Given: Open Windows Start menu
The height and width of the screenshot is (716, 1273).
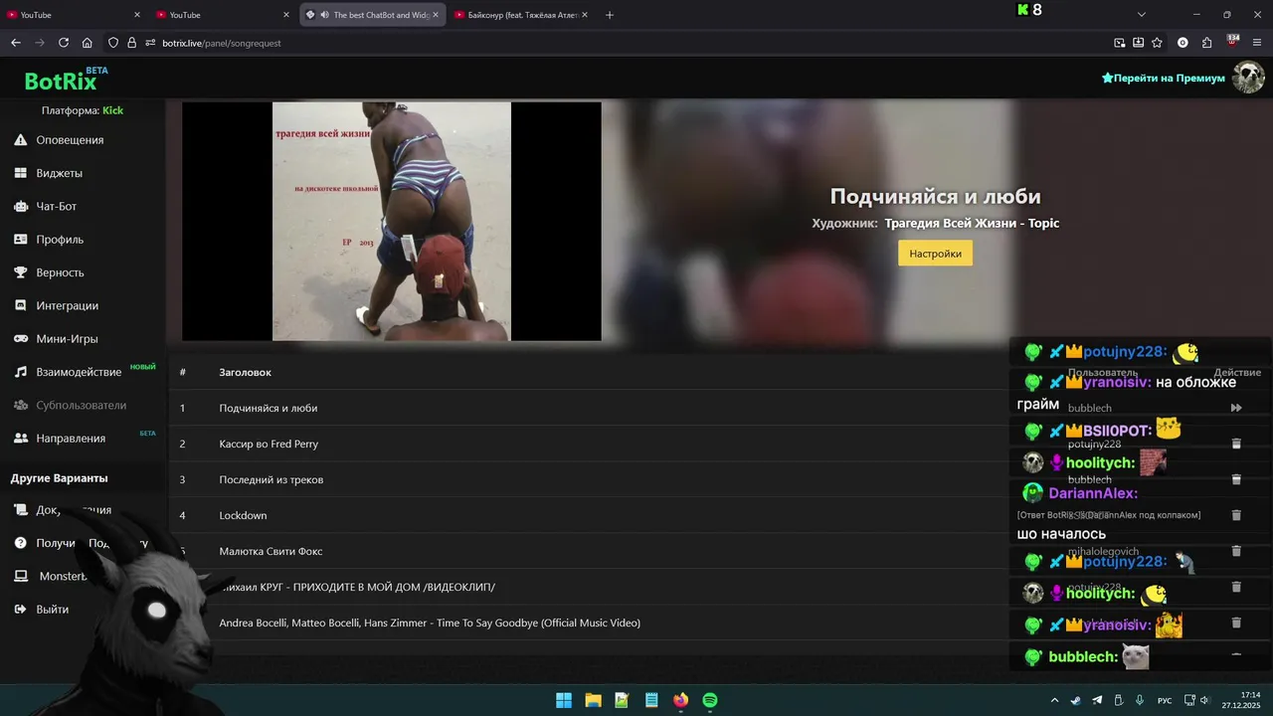Looking at the screenshot, I should coord(563,700).
